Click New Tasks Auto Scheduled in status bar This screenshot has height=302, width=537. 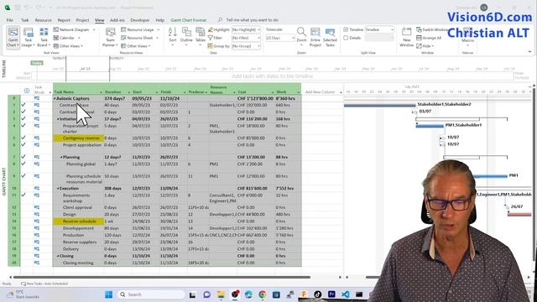[x=44, y=284]
